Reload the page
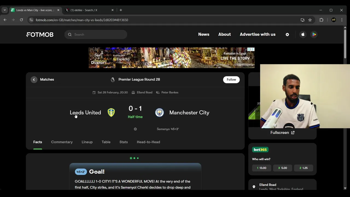This screenshot has height=197, width=350. tap(21, 20)
